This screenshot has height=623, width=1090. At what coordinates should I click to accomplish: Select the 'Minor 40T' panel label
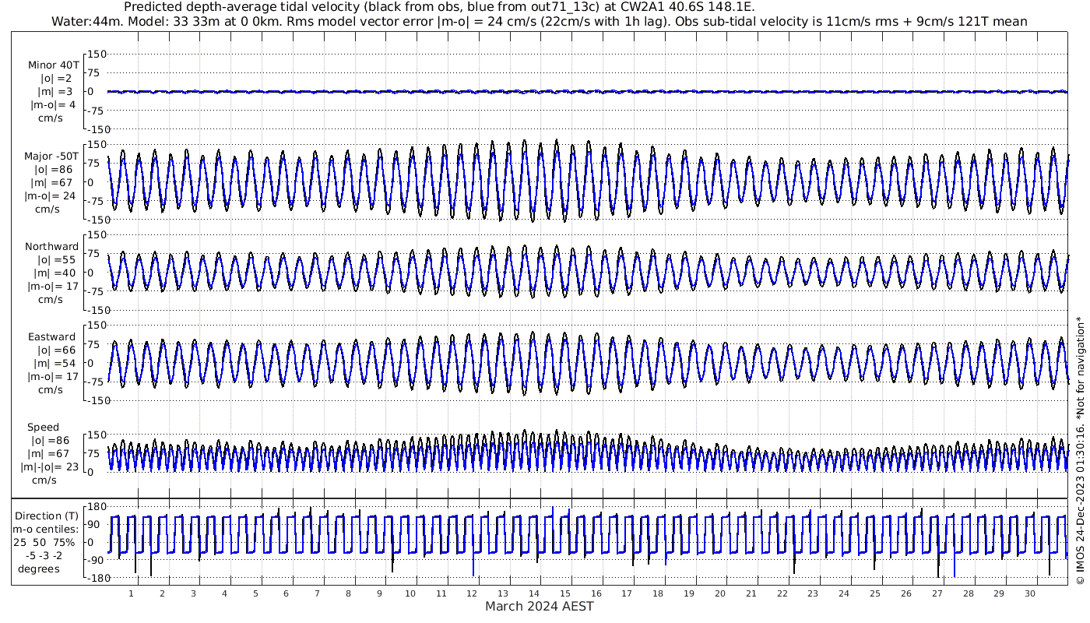[53, 65]
